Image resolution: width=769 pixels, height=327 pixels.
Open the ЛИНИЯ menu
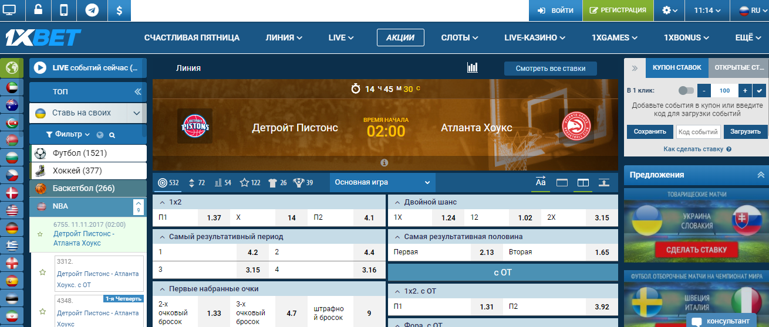click(x=284, y=38)
